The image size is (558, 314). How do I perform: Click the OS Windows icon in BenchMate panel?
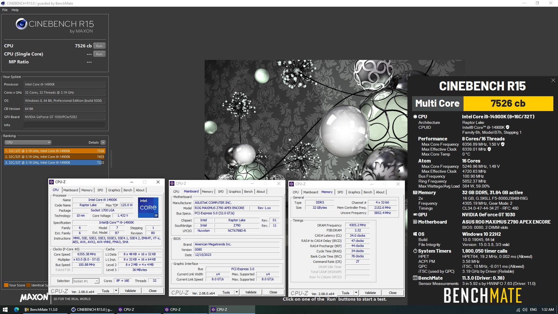pyautogui.click(x=415, y=234)
